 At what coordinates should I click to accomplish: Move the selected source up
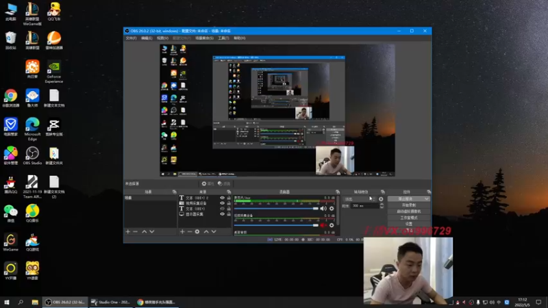coord(206,231)
